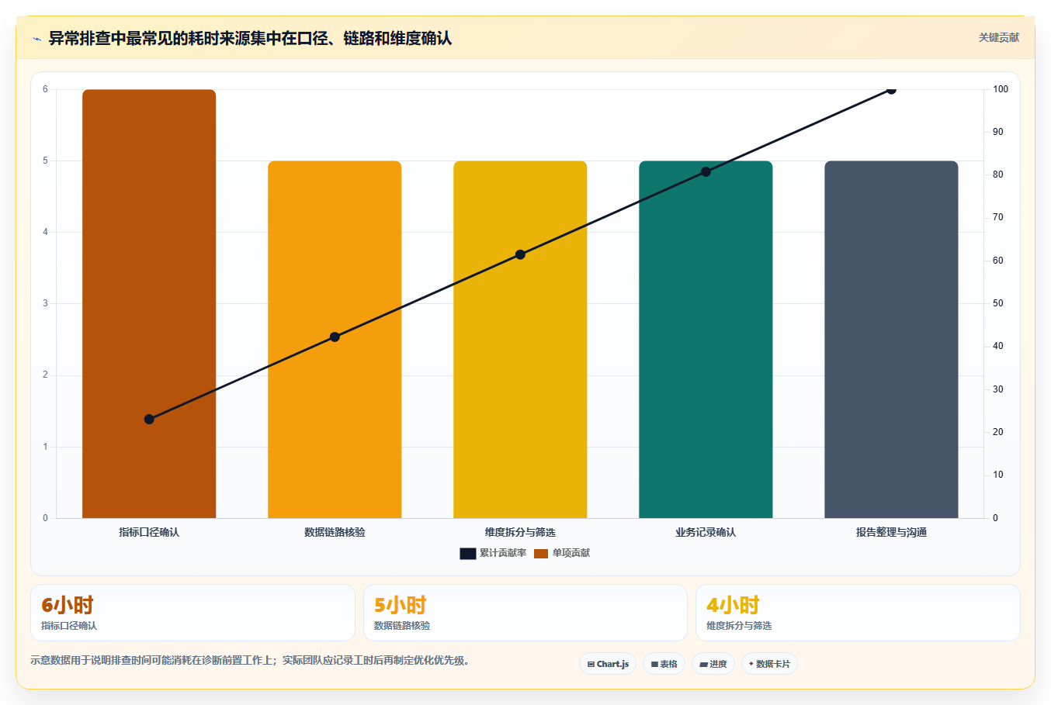Select the 数据卡片 chip
The width and height of the screenshot is (1051, 705).
click(x=769, y=664)
